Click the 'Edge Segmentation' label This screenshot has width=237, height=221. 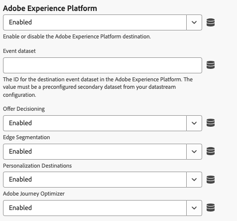[26, 137]
